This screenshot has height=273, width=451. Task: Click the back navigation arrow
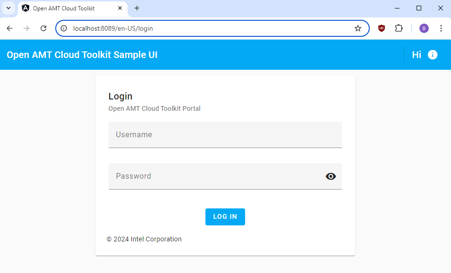click(9, 28)
